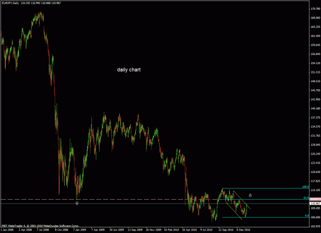Click the 10 Feb 2010 date label
321x233 pixels.
click(x=172, y=230)
